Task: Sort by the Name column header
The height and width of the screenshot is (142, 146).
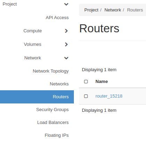Action: 102,82
